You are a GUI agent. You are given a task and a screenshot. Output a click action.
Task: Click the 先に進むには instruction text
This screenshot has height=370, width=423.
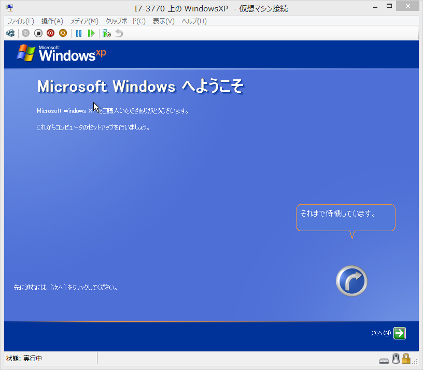tap(65, 288)
